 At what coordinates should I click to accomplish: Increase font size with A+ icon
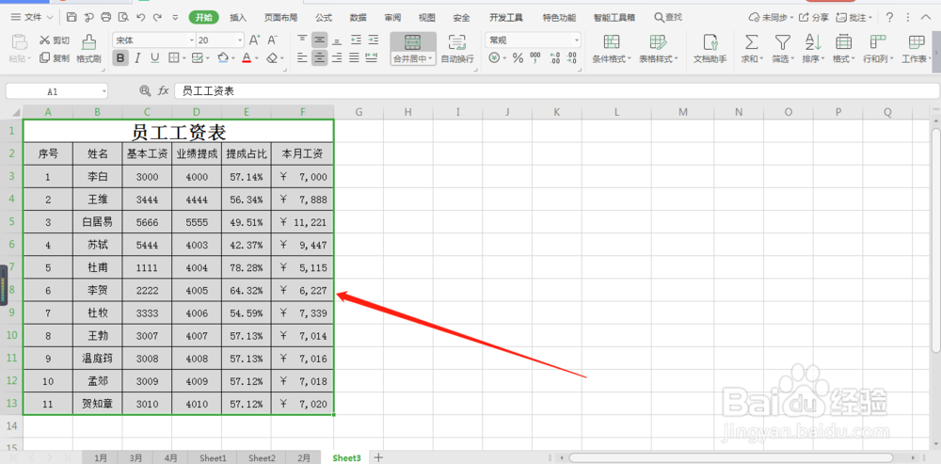254,40
